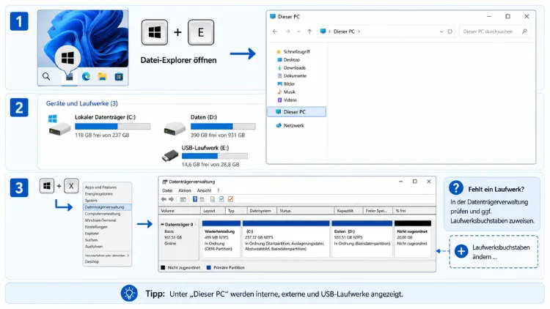Select Datenträgerverwaltung in the Win+X menu
This screenshot has width=550, height=309.
107,207
